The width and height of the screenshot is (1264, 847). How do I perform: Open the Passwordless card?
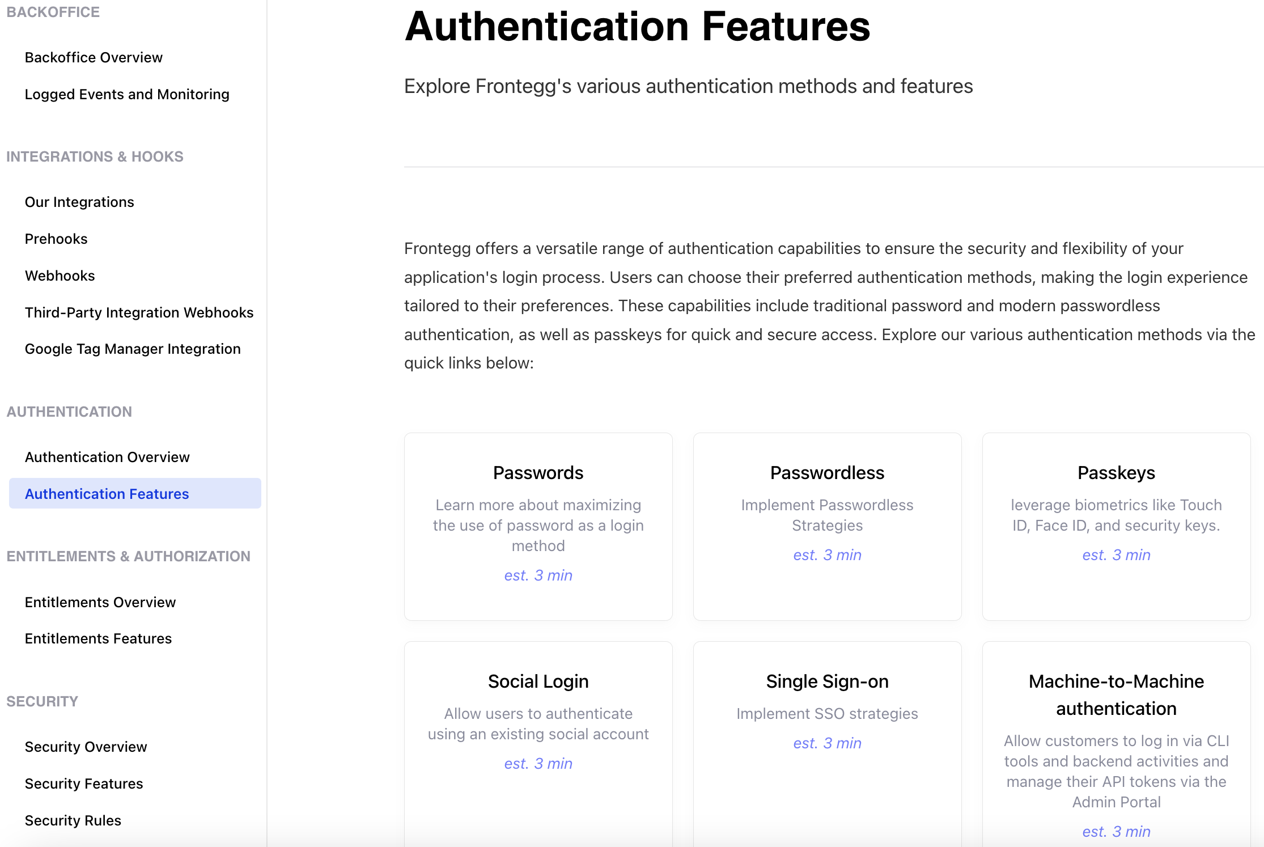(827, 526)
